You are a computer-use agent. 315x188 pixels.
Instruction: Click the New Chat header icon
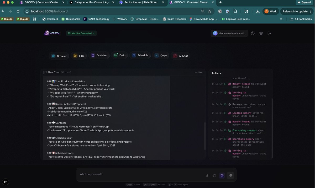pyautogui.click(x=45, y=72)
